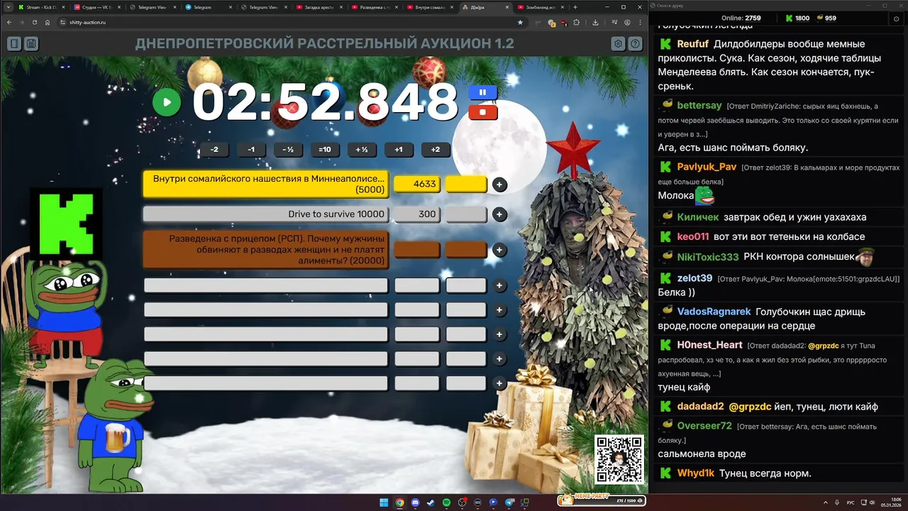Pause the timer with blue pause button
This screenshot has width=908, height=511.
coord(483,92)
